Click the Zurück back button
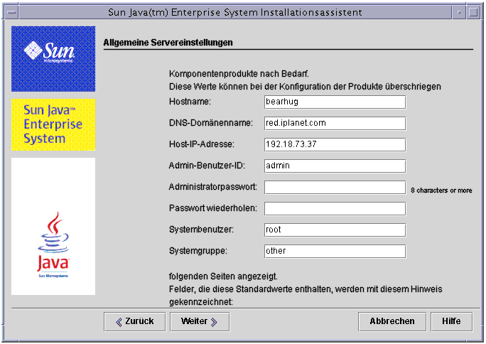Viewport: 486px width, 344px height. pos(135,322)
